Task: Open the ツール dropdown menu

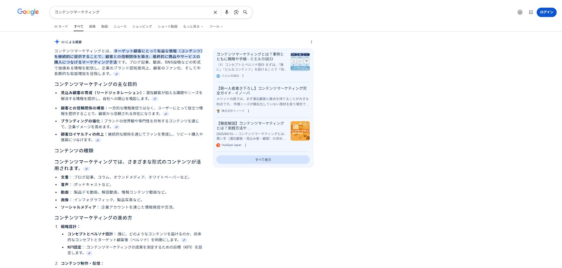Action: tap(216, 27)
